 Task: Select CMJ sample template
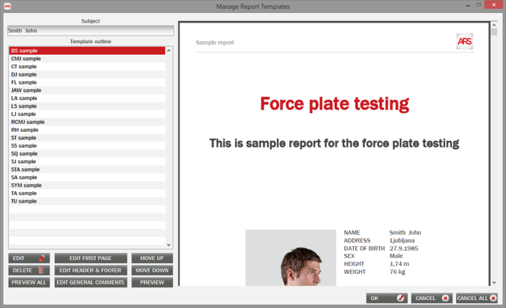tap(26, 59)
